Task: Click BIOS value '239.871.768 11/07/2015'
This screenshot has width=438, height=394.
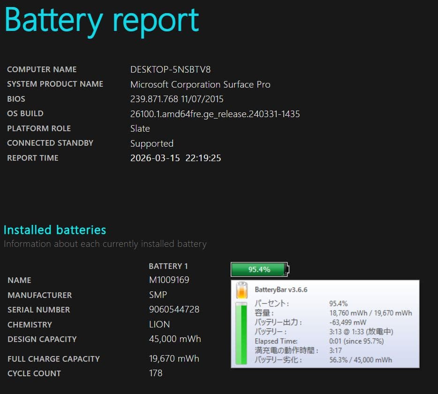Action: [x=177, y=99]
